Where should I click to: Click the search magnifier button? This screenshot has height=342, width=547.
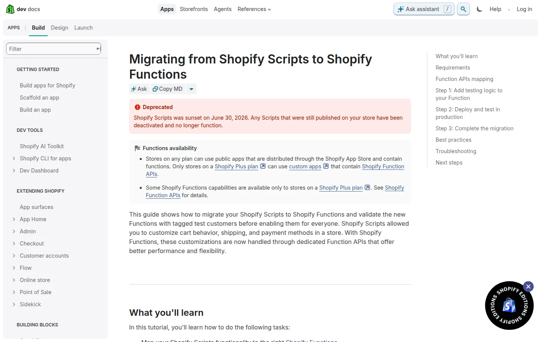point(463,9)
